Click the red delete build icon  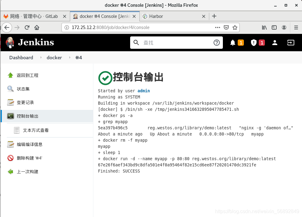(11, 158)
